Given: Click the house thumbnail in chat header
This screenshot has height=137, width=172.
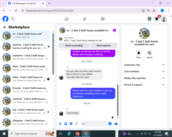Looking at the screenshot, I should tap(62, 30).
